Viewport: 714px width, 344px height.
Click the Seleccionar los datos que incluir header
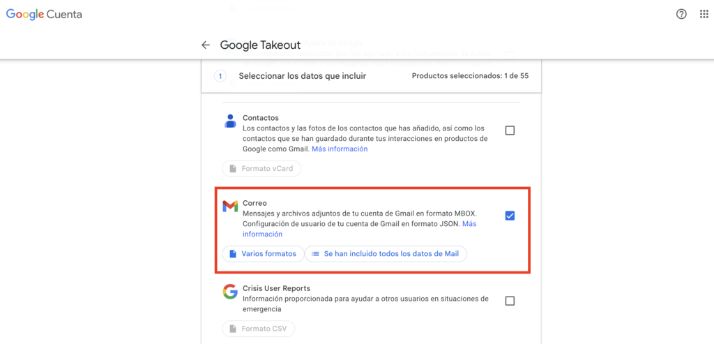click(x=302, y=76)
